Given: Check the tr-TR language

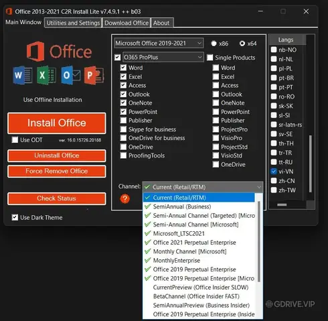Looking at the screenshot, I should click(274, 153).
